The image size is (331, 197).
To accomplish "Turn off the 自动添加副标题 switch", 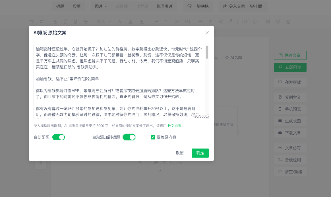I will [129, 137].
